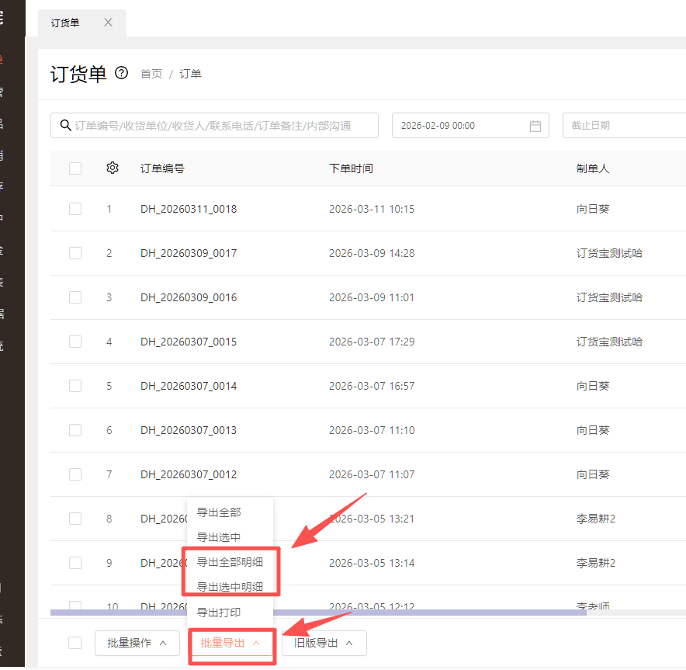Viewport: 686px width, 670px height.
Task: Click 李易耕2 in row 9
Action: tap(595, 562)
